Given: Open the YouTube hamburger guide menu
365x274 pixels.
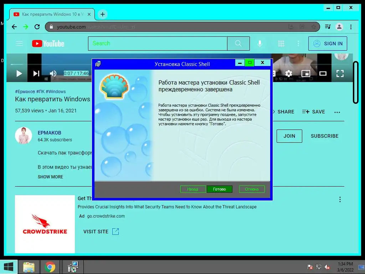Looking at the screenshot, I should click(19, 44).
